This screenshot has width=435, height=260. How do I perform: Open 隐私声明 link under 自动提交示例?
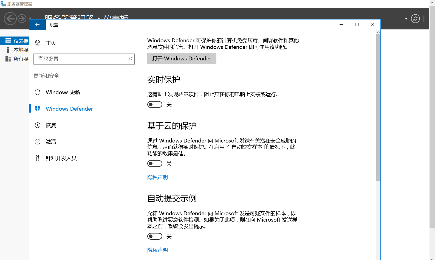(157, 250)
